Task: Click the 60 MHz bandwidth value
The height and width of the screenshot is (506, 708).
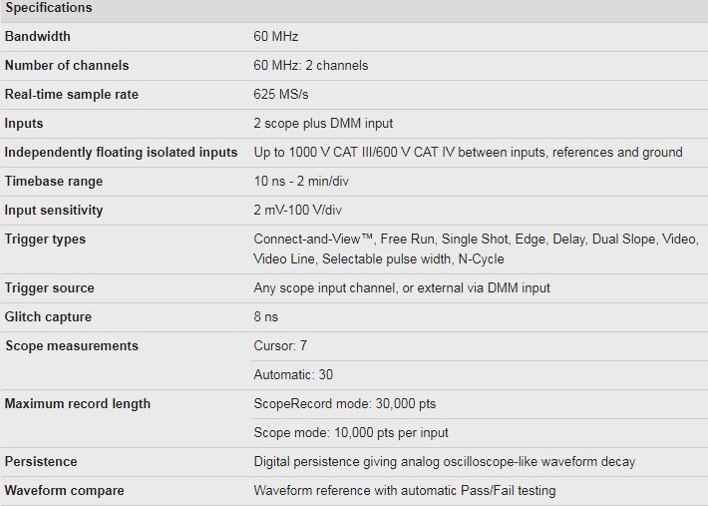Action: (x=276, y=37)
